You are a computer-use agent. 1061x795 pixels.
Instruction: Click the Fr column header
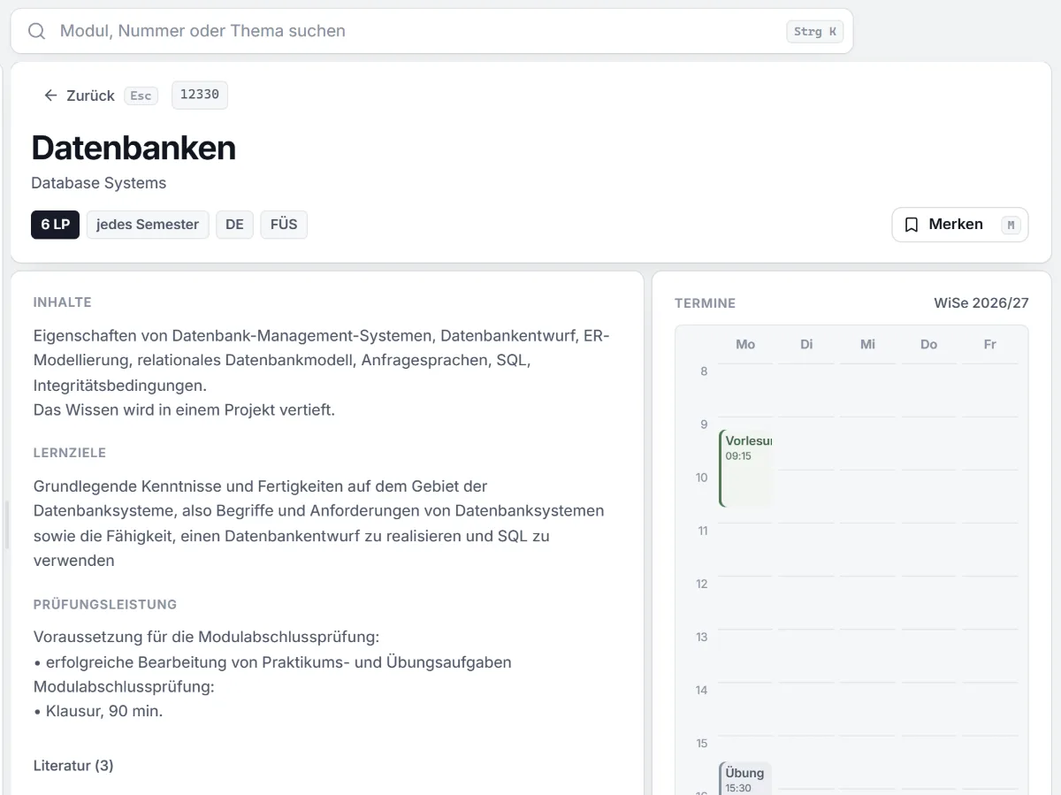click(989, 344)
